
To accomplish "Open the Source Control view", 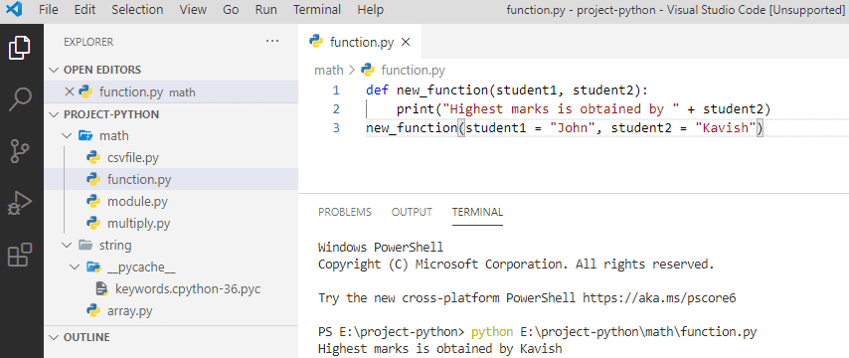I will click(x=20, y=151).
